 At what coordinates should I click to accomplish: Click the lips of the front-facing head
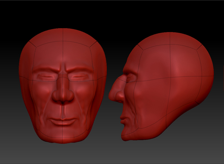[63, 122]
